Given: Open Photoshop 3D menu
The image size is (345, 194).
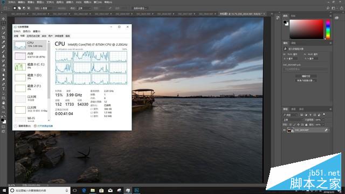Looking at the screenshot, I should click(x=79, y=2).
